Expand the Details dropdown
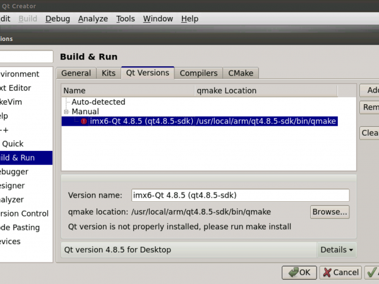Viewport: 379px width, 284px height. point(337,250)
